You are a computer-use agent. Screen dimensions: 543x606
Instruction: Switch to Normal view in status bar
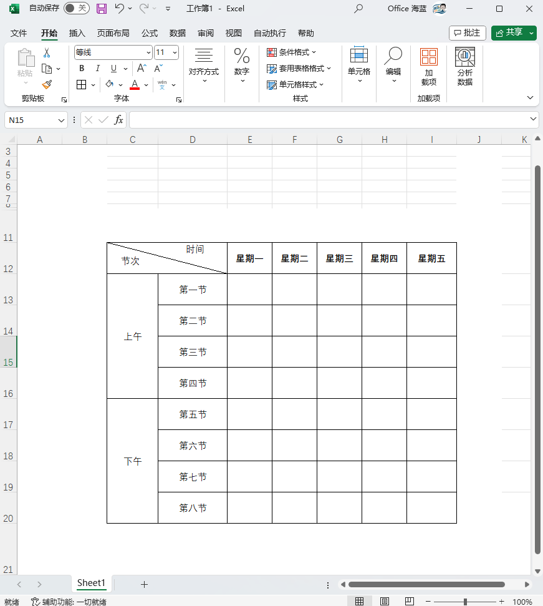point(359,601)
